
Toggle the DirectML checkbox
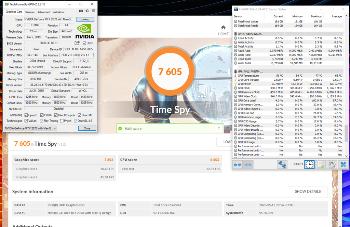[x=79, y=115]
